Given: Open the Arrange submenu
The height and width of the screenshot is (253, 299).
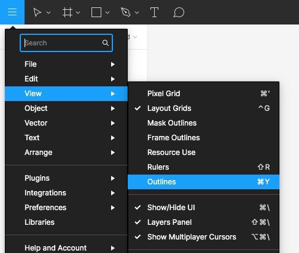Looking at the screenshot, I should pyautogui.click(x=66, y=153).
